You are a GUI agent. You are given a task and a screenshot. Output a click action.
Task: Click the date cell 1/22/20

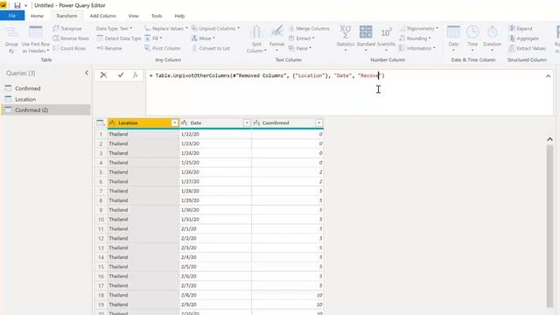coord(215,134)
